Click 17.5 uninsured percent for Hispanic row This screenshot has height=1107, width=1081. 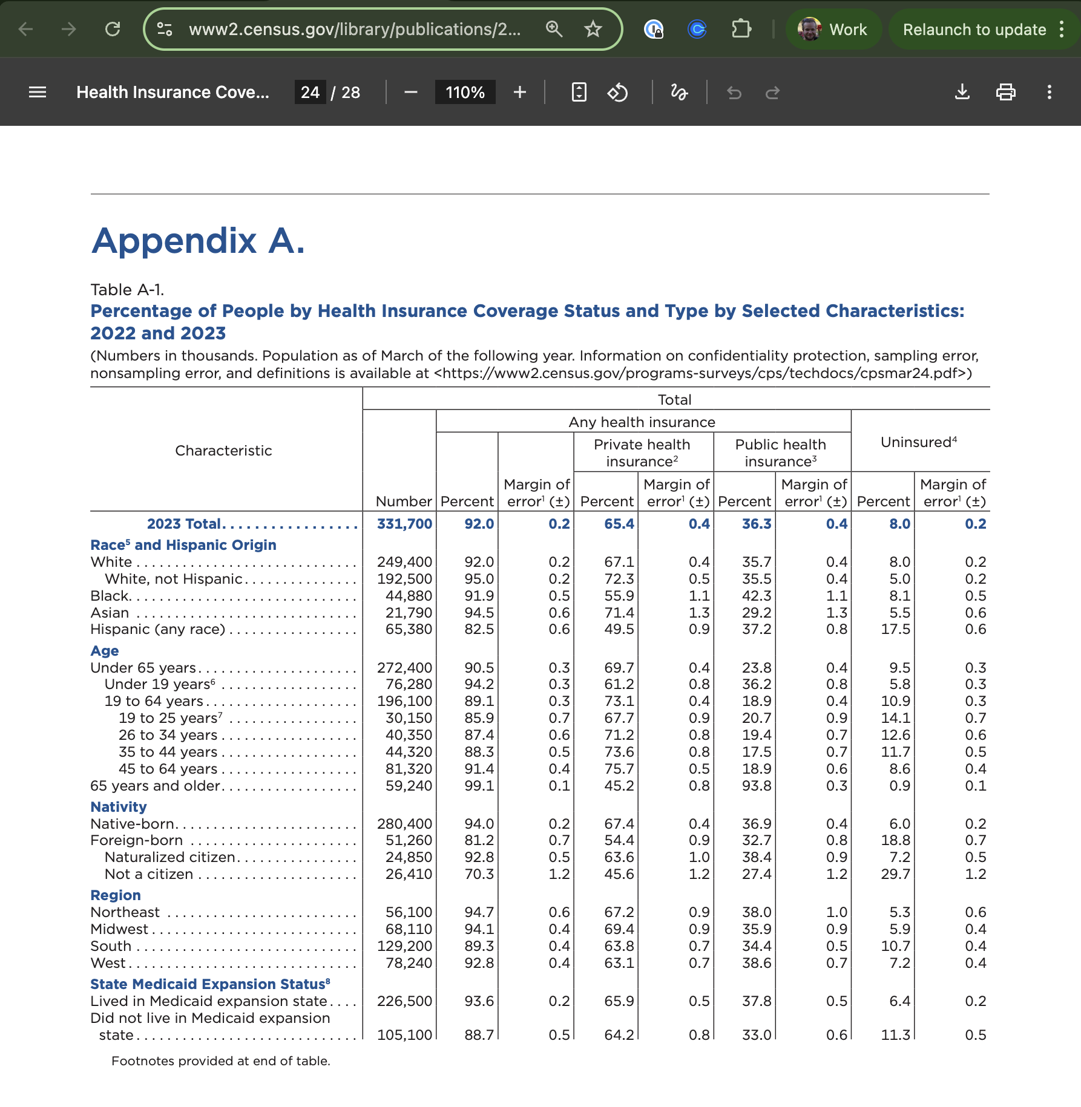pos(896,630)
